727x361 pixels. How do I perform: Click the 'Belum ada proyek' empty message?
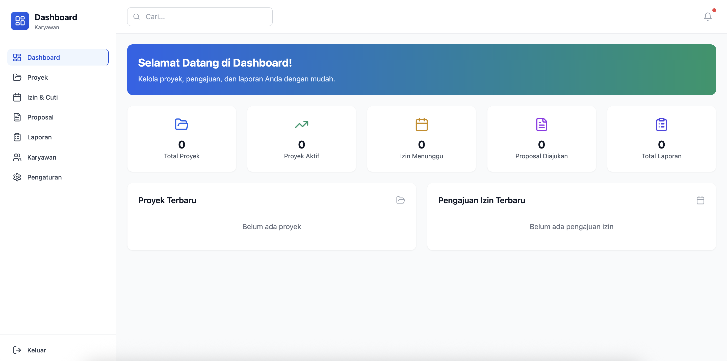pos(272,227)
